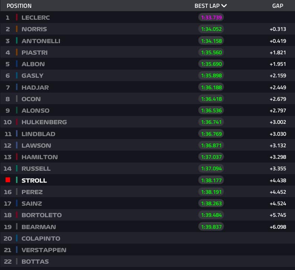Viewport: 295px width, 270px height.
Task: Click Gasly's blue team color bar
Action: click(17, 75)
